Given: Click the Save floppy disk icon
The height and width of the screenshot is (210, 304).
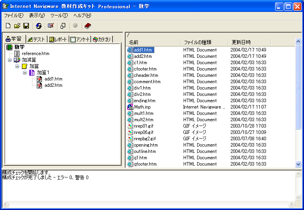Looking at the screenshot, I should [x=26, y=26].
